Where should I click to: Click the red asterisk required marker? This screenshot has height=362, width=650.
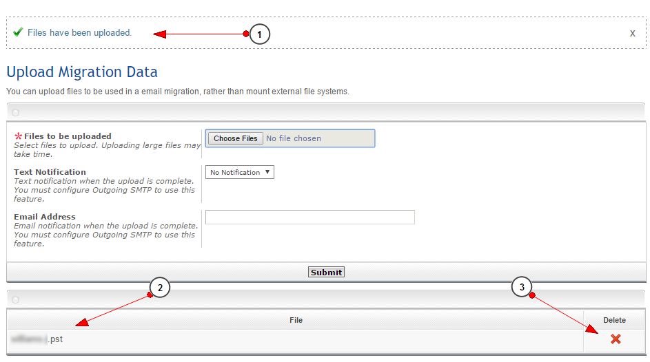click(18, 136)
